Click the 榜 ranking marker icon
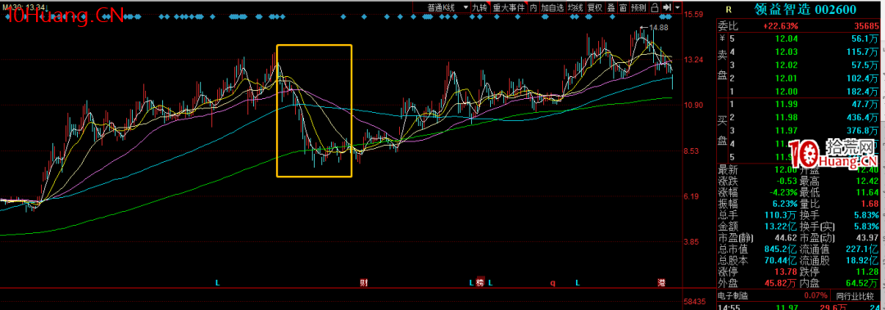Image resolution: width=885 pixels, height=310 pixels. [479, 282]
